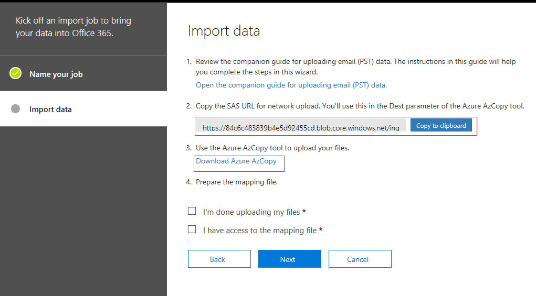This screenshot has width=536, height=296.
Task: Click the green checkmark icon beside Name your job
Action: pos(15,73)
